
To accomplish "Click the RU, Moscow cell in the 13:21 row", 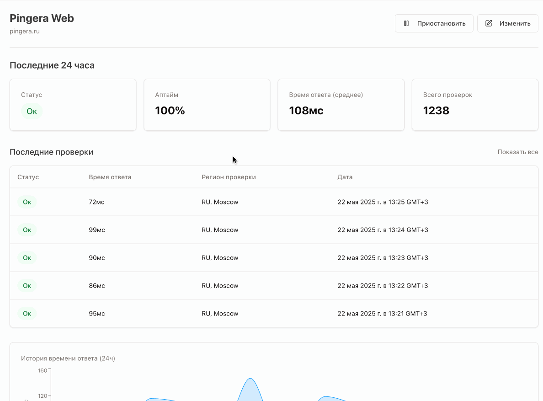I will coord(220,313).
